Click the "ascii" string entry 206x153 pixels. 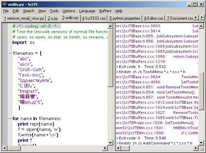[x=25, y=64]
